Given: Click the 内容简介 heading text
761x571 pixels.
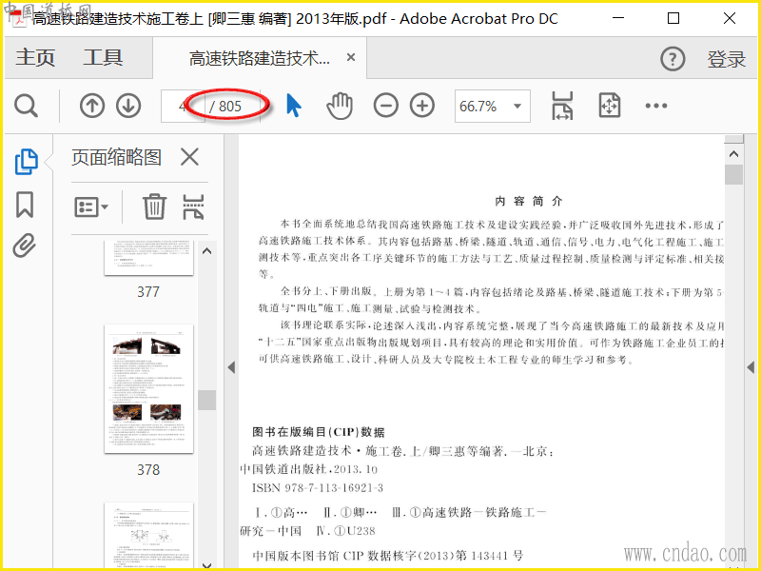Looking at the screenshot, I should pos(529,201).
